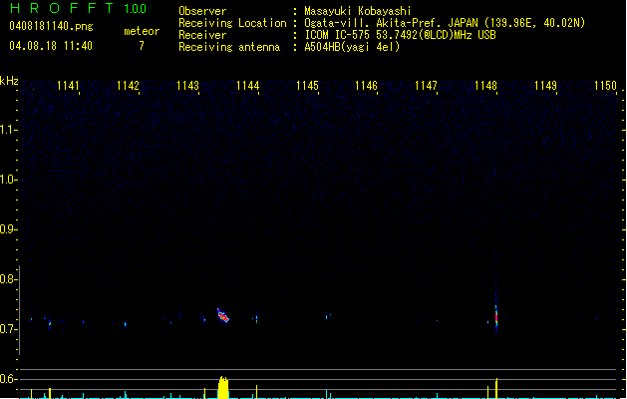The image size is (627, 399).
Task: Select the Ogata-vill. Akita-Pref. JAPAN location text
Action: [x=445, y=23]
